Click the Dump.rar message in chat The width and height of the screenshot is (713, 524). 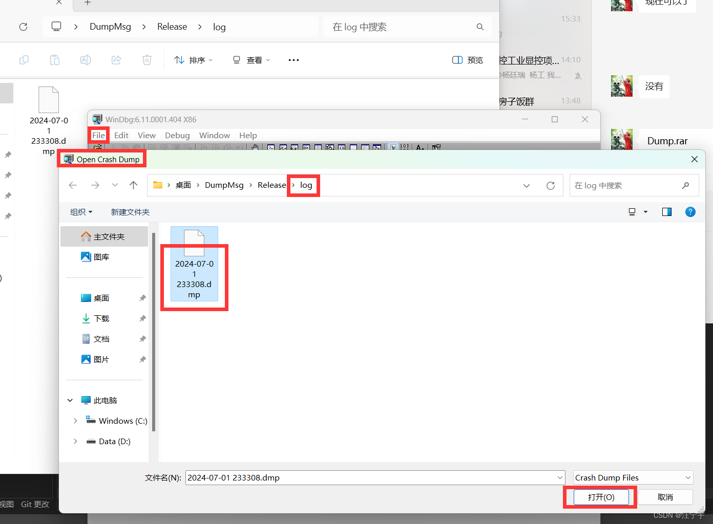(668, 141)
